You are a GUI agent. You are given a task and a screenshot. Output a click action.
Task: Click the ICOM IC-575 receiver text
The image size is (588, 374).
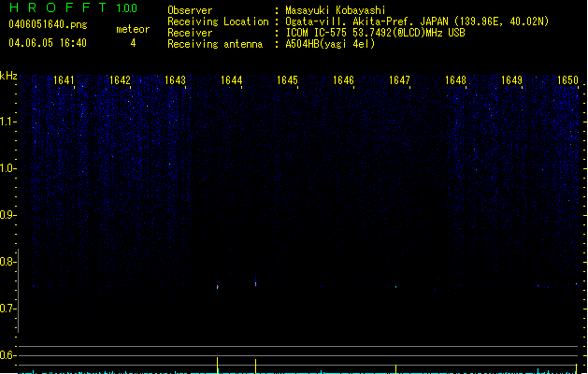click(375, 33)
